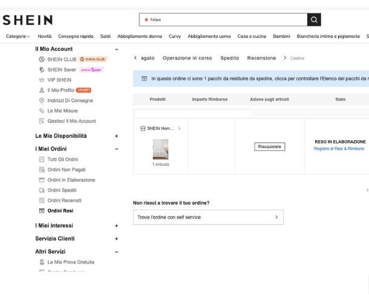This screenshot has width=369, height=302.
Task: Open Abbigliamento donna category
Action: coord(140,36)
